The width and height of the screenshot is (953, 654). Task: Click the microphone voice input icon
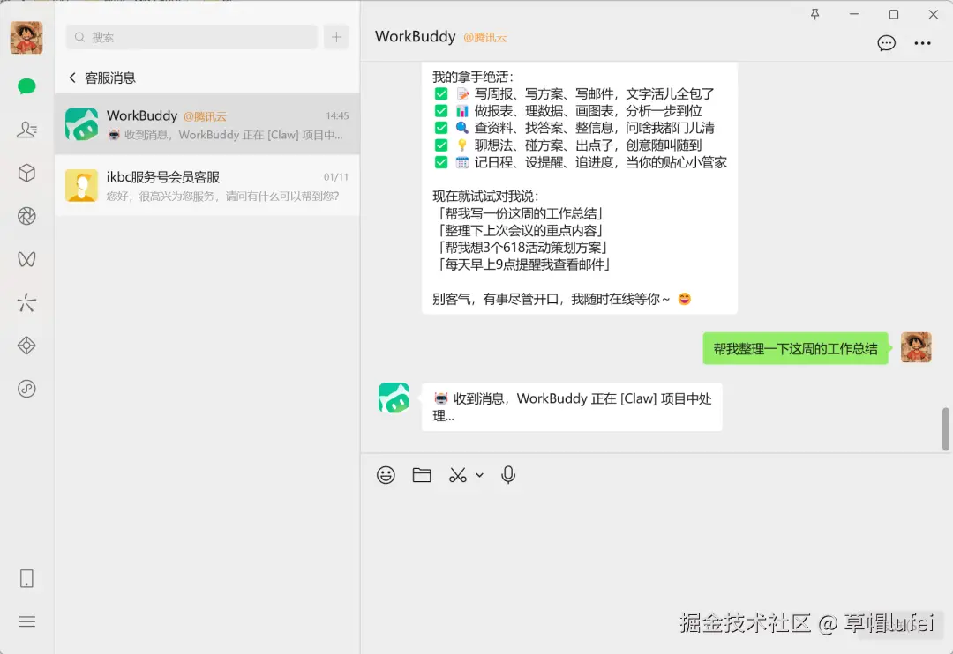(x=508, y=475)
